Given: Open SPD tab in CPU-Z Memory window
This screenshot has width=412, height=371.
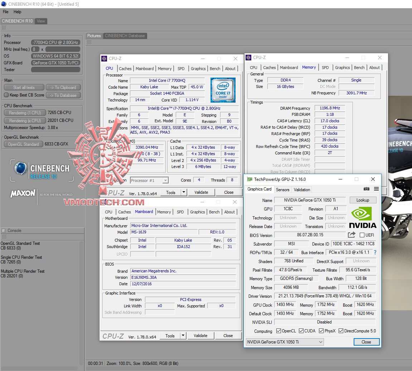Looking at the screenshot, I should pyautogui.click(x=325, y=68).
